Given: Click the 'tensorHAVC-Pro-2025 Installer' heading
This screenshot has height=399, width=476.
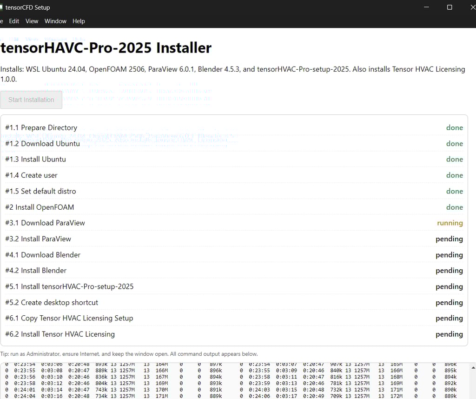Looking at the screenshot, I should click(106, 48).
